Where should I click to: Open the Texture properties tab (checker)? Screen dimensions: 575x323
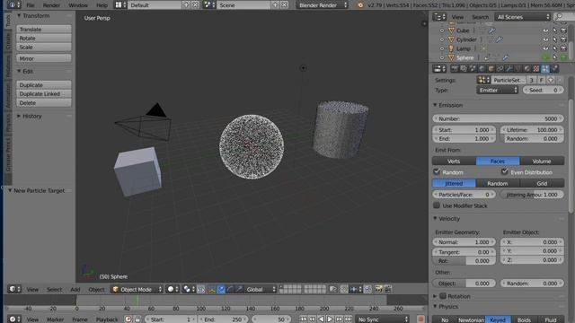(x=536, y=68)
